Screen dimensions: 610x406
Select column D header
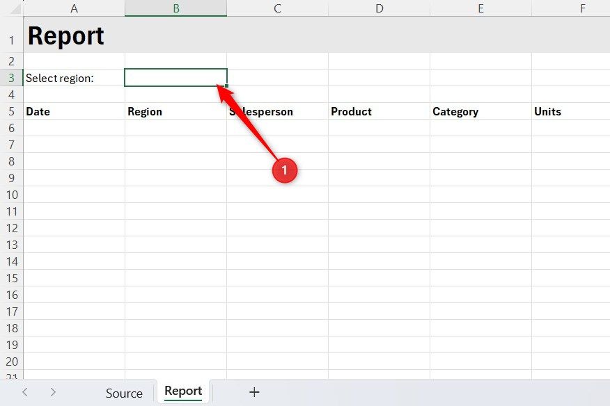click(380, 8)
